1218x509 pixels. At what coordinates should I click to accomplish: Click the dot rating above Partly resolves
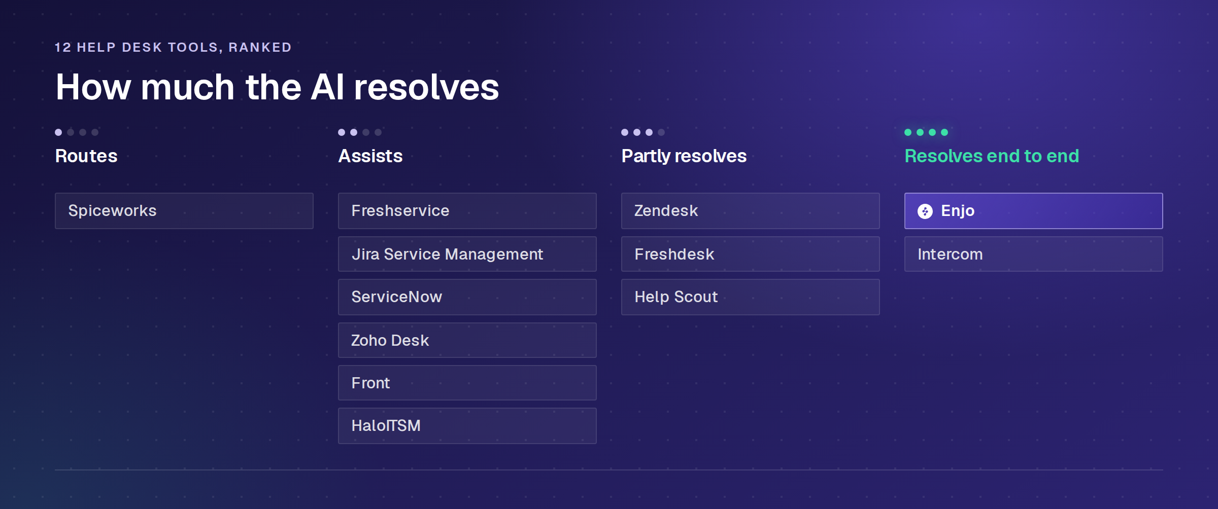(643, 132)
